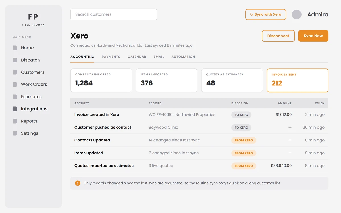341x213 pixels.
Task: Click the 26 min ago timestamp
Action: coord(314,128)
